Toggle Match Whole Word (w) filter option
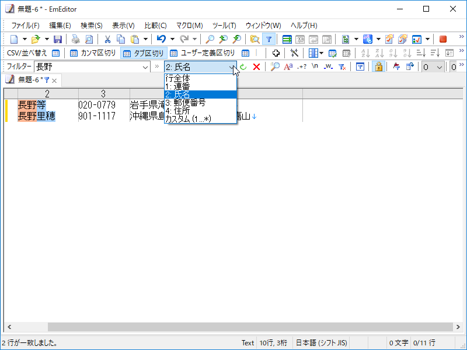 point(328,66)
